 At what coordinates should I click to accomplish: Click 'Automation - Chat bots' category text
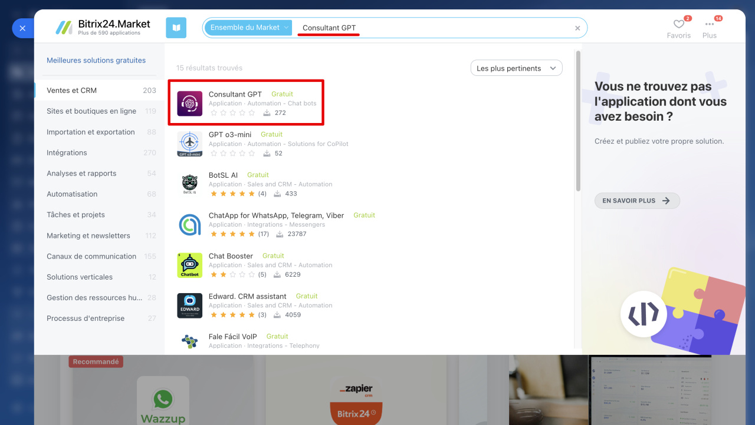click(x=282, y=104)
